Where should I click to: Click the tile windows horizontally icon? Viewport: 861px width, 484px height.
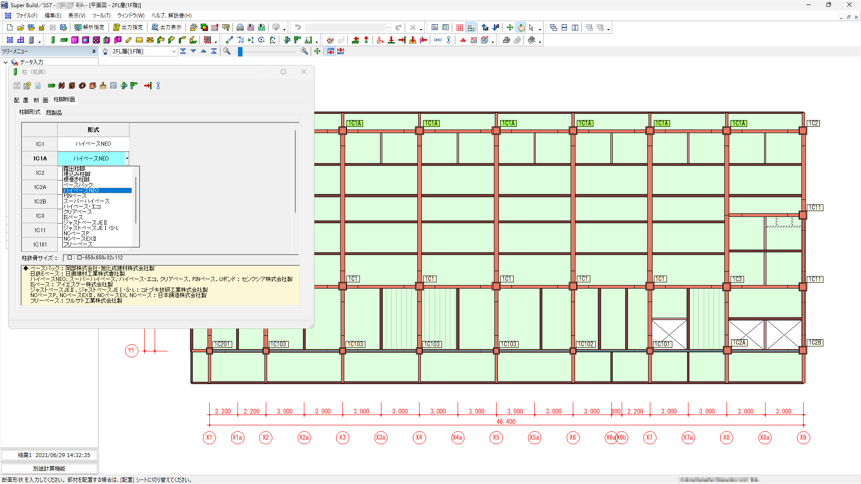click(564, 27)
